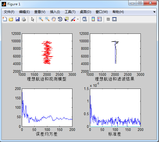Click the New Figure icon
Viewport: 159px width, 142px height.
coord(5,19)
